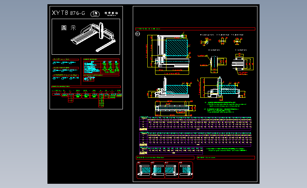Click the second purple dimension table on the right sheet
This screenshot has height=188, width=307.
[195, 139]
